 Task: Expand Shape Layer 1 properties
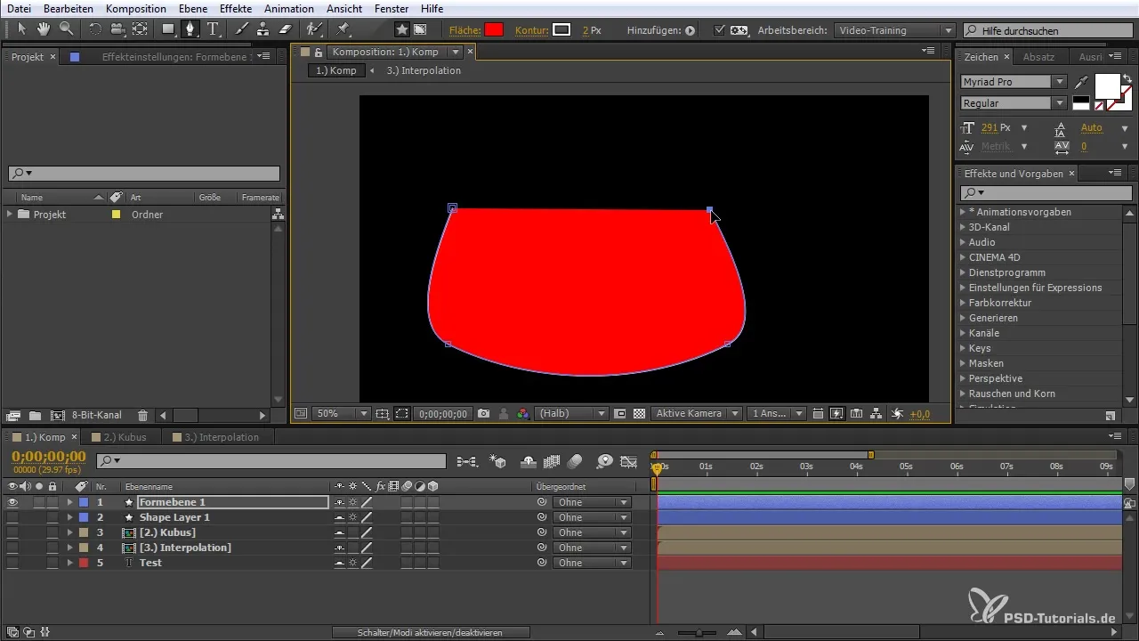[69, 517]
